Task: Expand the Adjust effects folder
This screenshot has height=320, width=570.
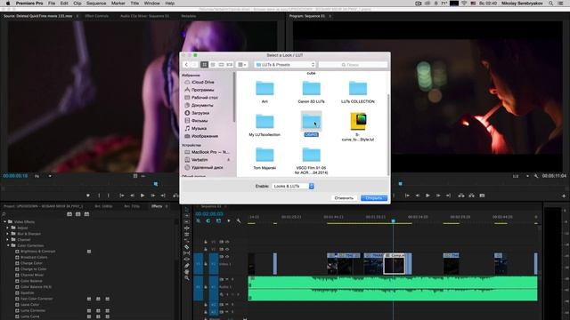Action: pos(8,228)
